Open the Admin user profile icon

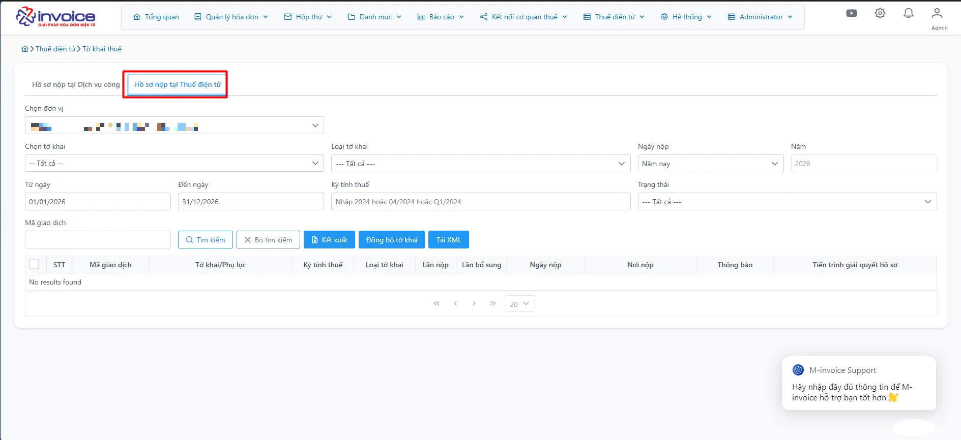(937, 13)
